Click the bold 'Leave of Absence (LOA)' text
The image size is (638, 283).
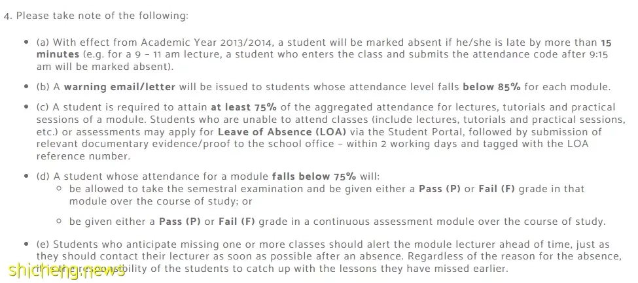(282, 132)
